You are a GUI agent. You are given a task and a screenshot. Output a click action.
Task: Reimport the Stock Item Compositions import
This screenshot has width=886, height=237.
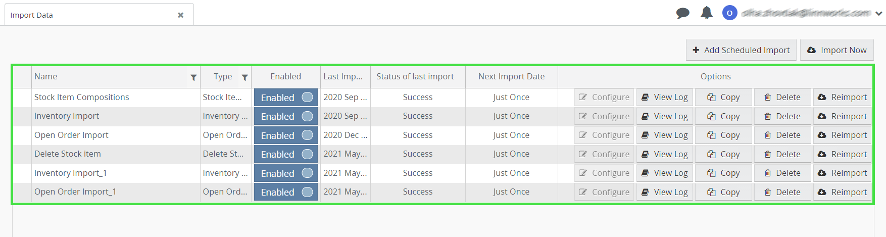[x=842, y=97]
